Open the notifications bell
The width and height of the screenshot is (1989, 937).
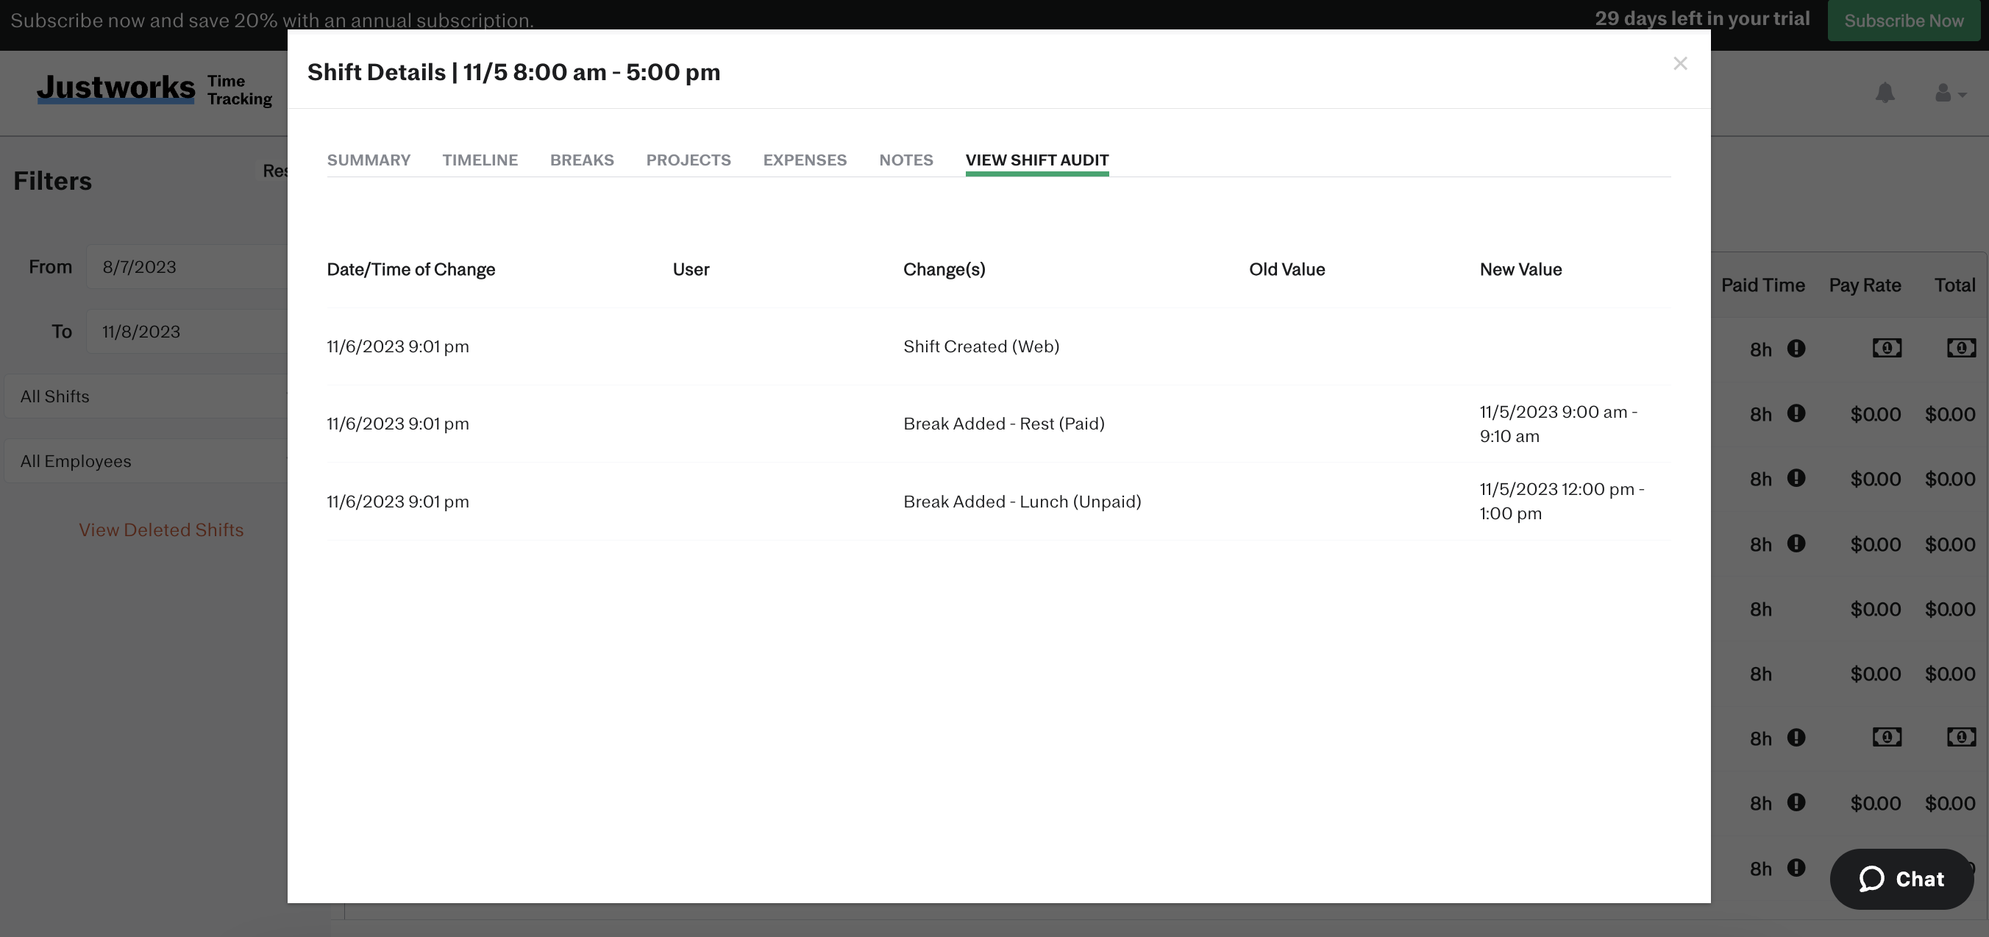pyautogui.click(x=1885, y=93)
